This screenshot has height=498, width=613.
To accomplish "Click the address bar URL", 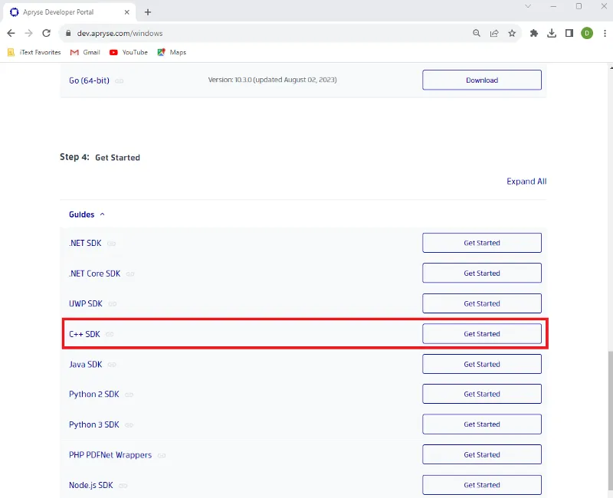I will coord(120,33).
